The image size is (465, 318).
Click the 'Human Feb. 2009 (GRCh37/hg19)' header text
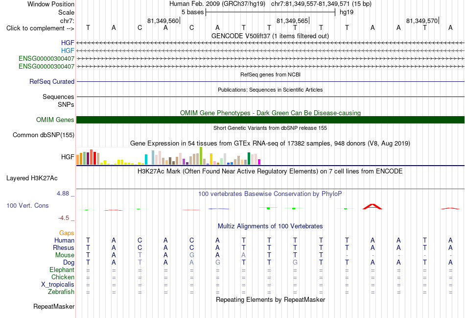(218, 4)
